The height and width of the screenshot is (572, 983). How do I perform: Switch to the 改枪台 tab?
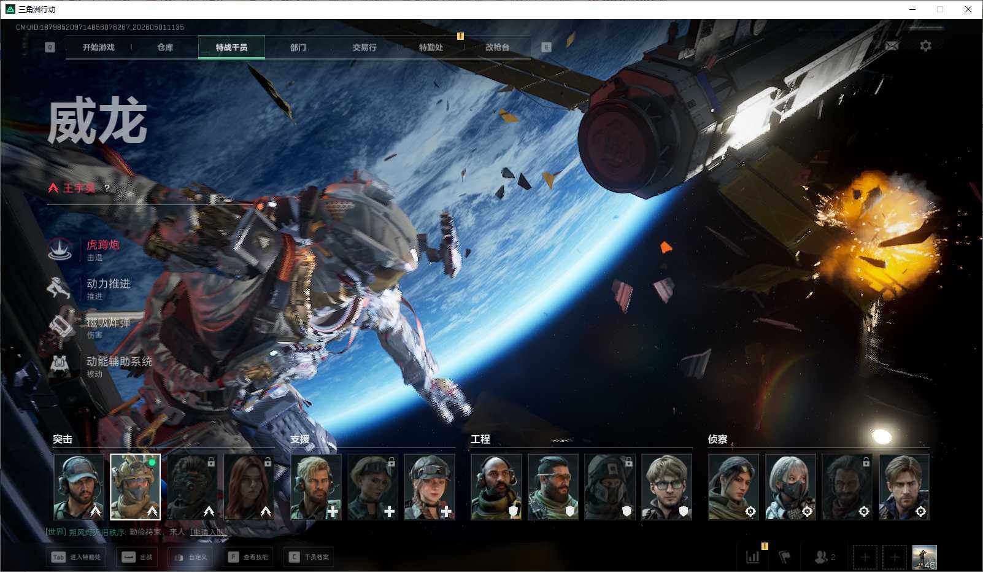point(497,47)
